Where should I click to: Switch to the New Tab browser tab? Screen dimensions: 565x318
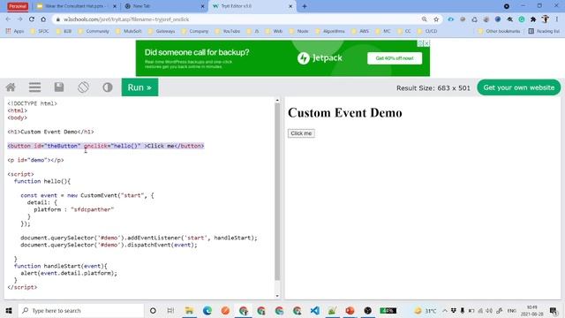[x=164, y=6]
